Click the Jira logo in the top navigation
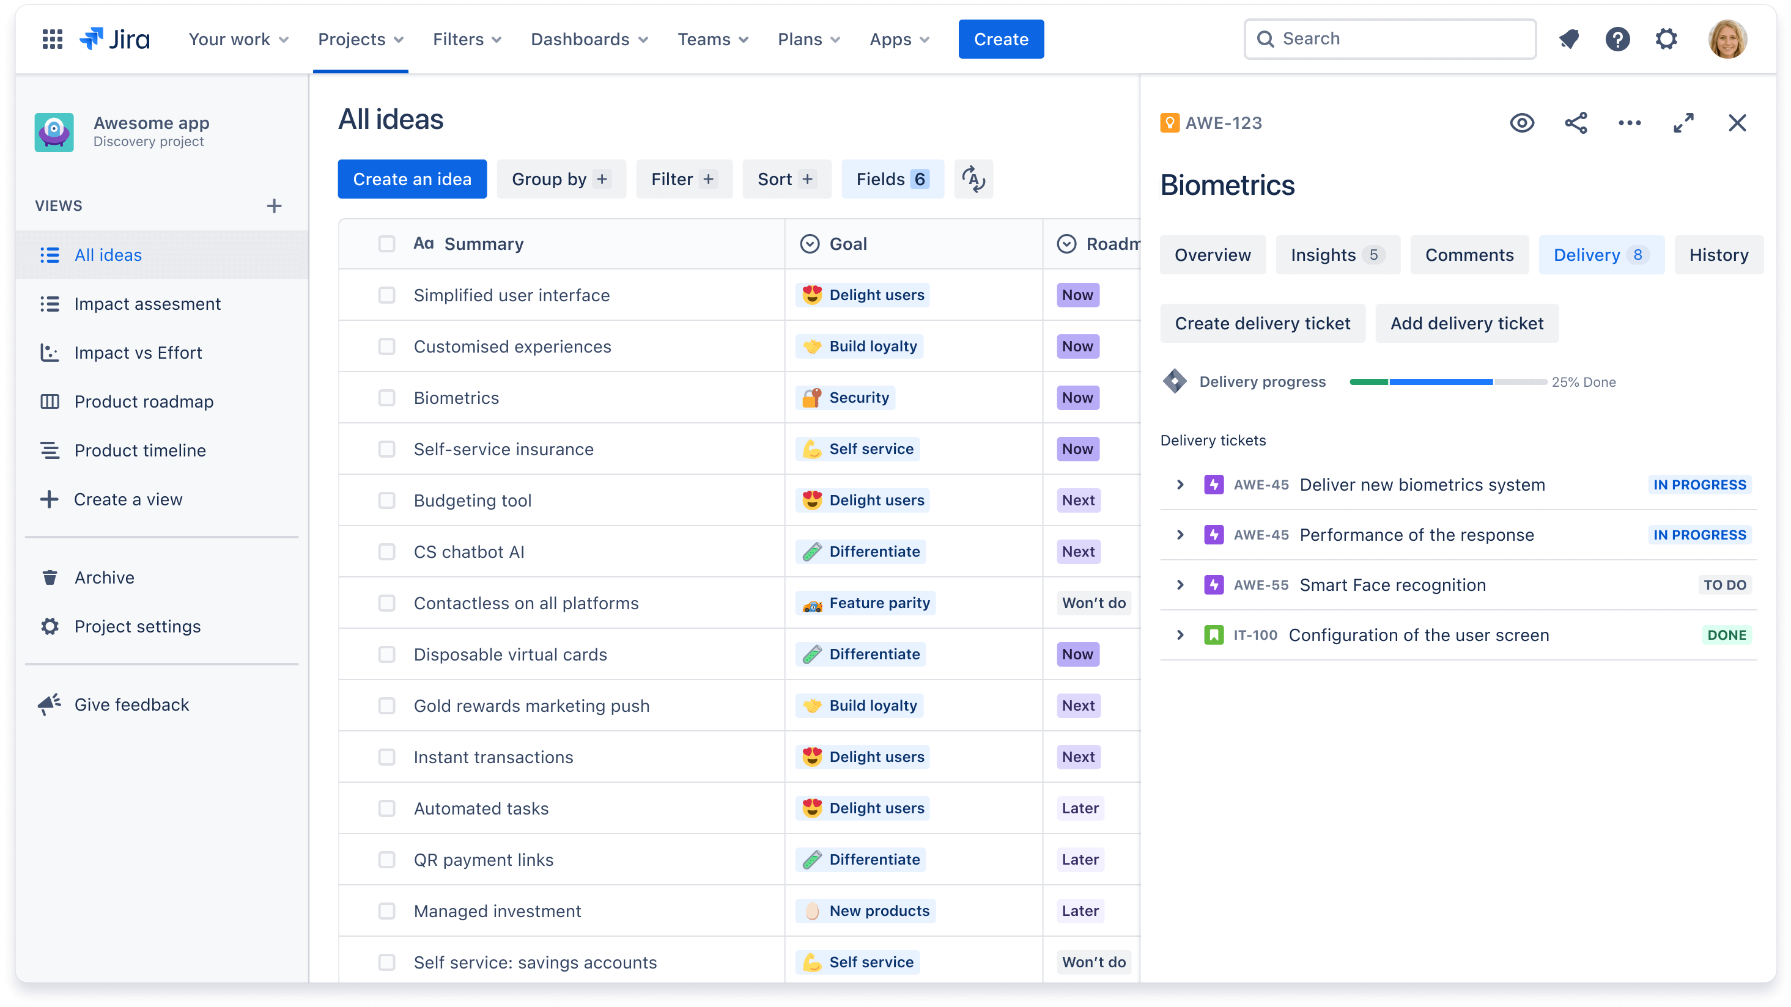 click(114, 38)
